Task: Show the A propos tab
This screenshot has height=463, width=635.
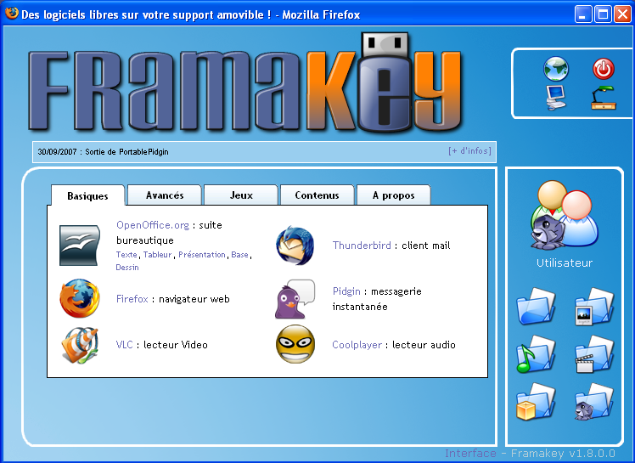Action: click(394, 195)
